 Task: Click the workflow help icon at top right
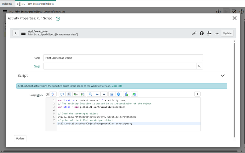242,12
